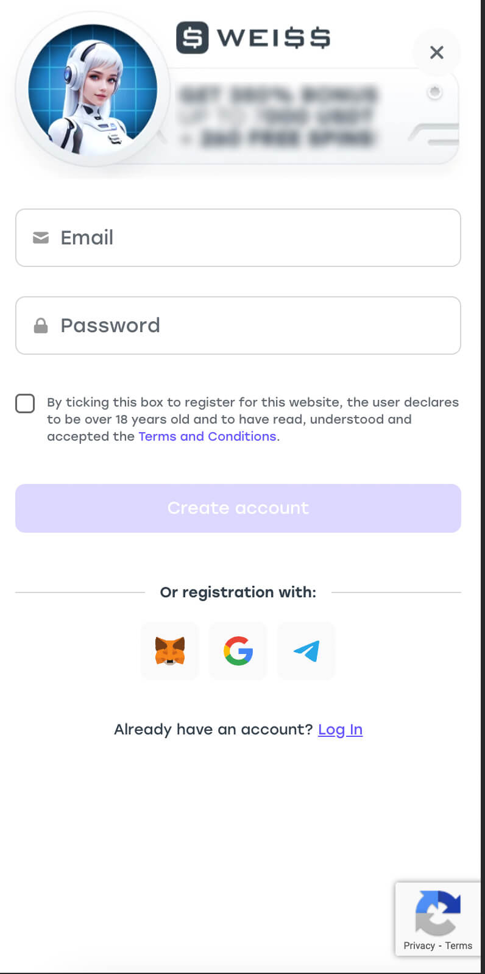
Task: Focus the Password input field
Action: pos(256,325)
